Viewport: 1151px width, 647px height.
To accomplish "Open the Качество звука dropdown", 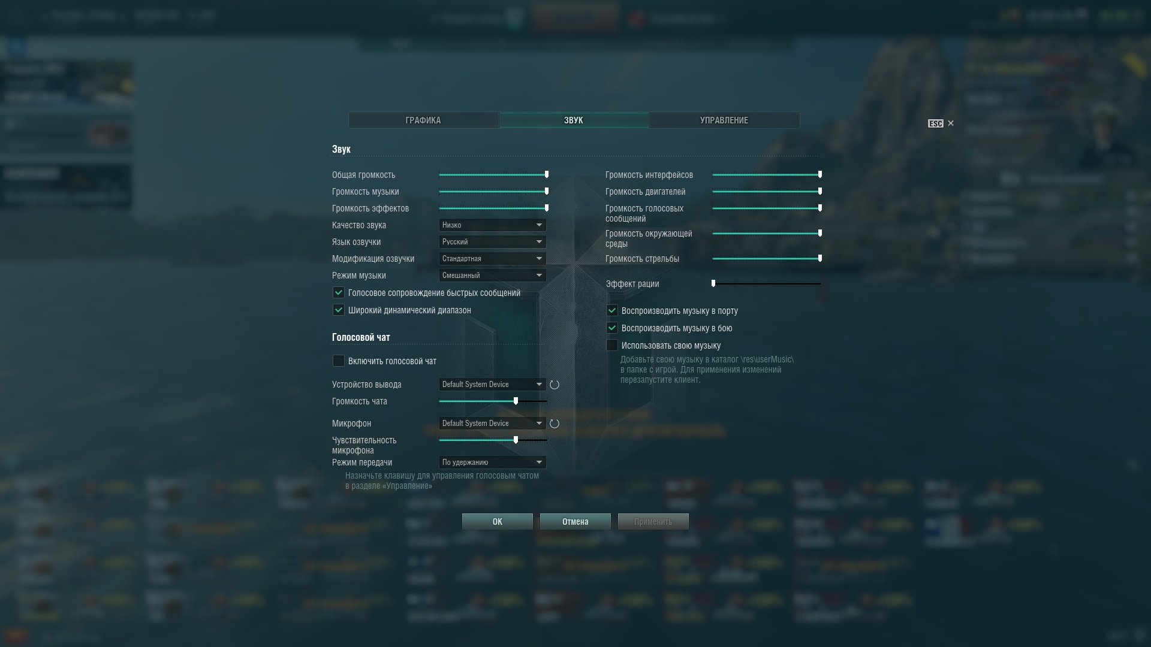I will [x=492, y=225].
